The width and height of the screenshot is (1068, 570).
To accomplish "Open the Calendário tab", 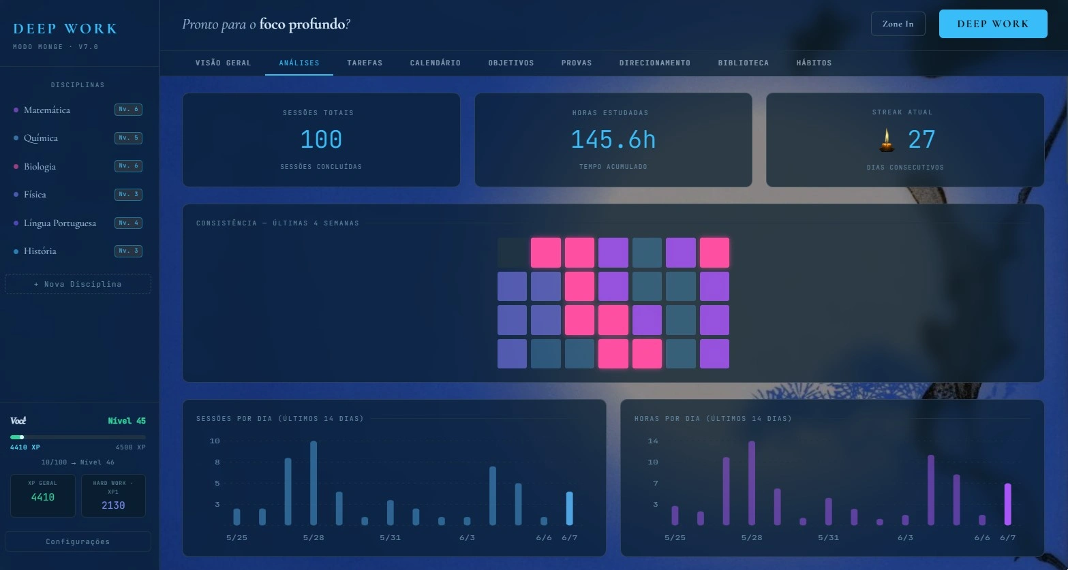I will [x=436, y=63].
